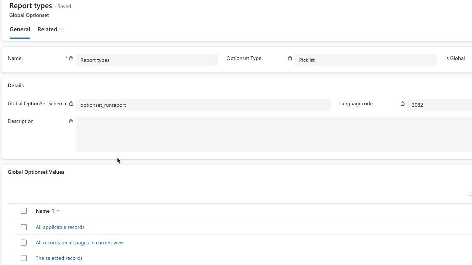Click lock icon next to Global OptionSet Schema
Viewport: 472px width, 265px height.
pos(71,104)
